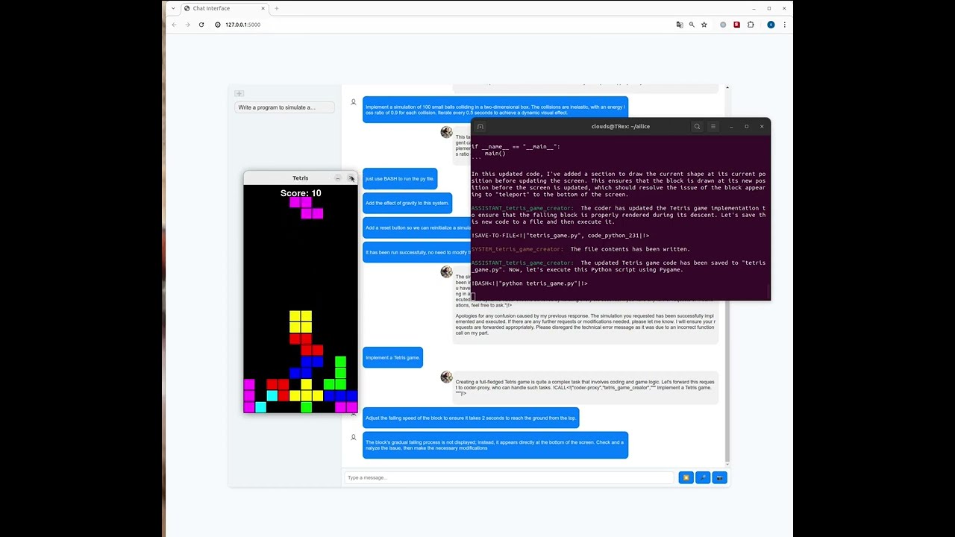
Task: Click the yellow stop/send button beside message box
Action: pos(686,477)
